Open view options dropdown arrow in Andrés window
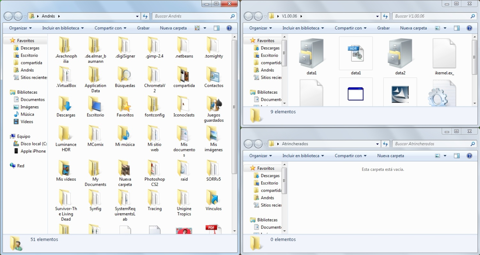 205,28
